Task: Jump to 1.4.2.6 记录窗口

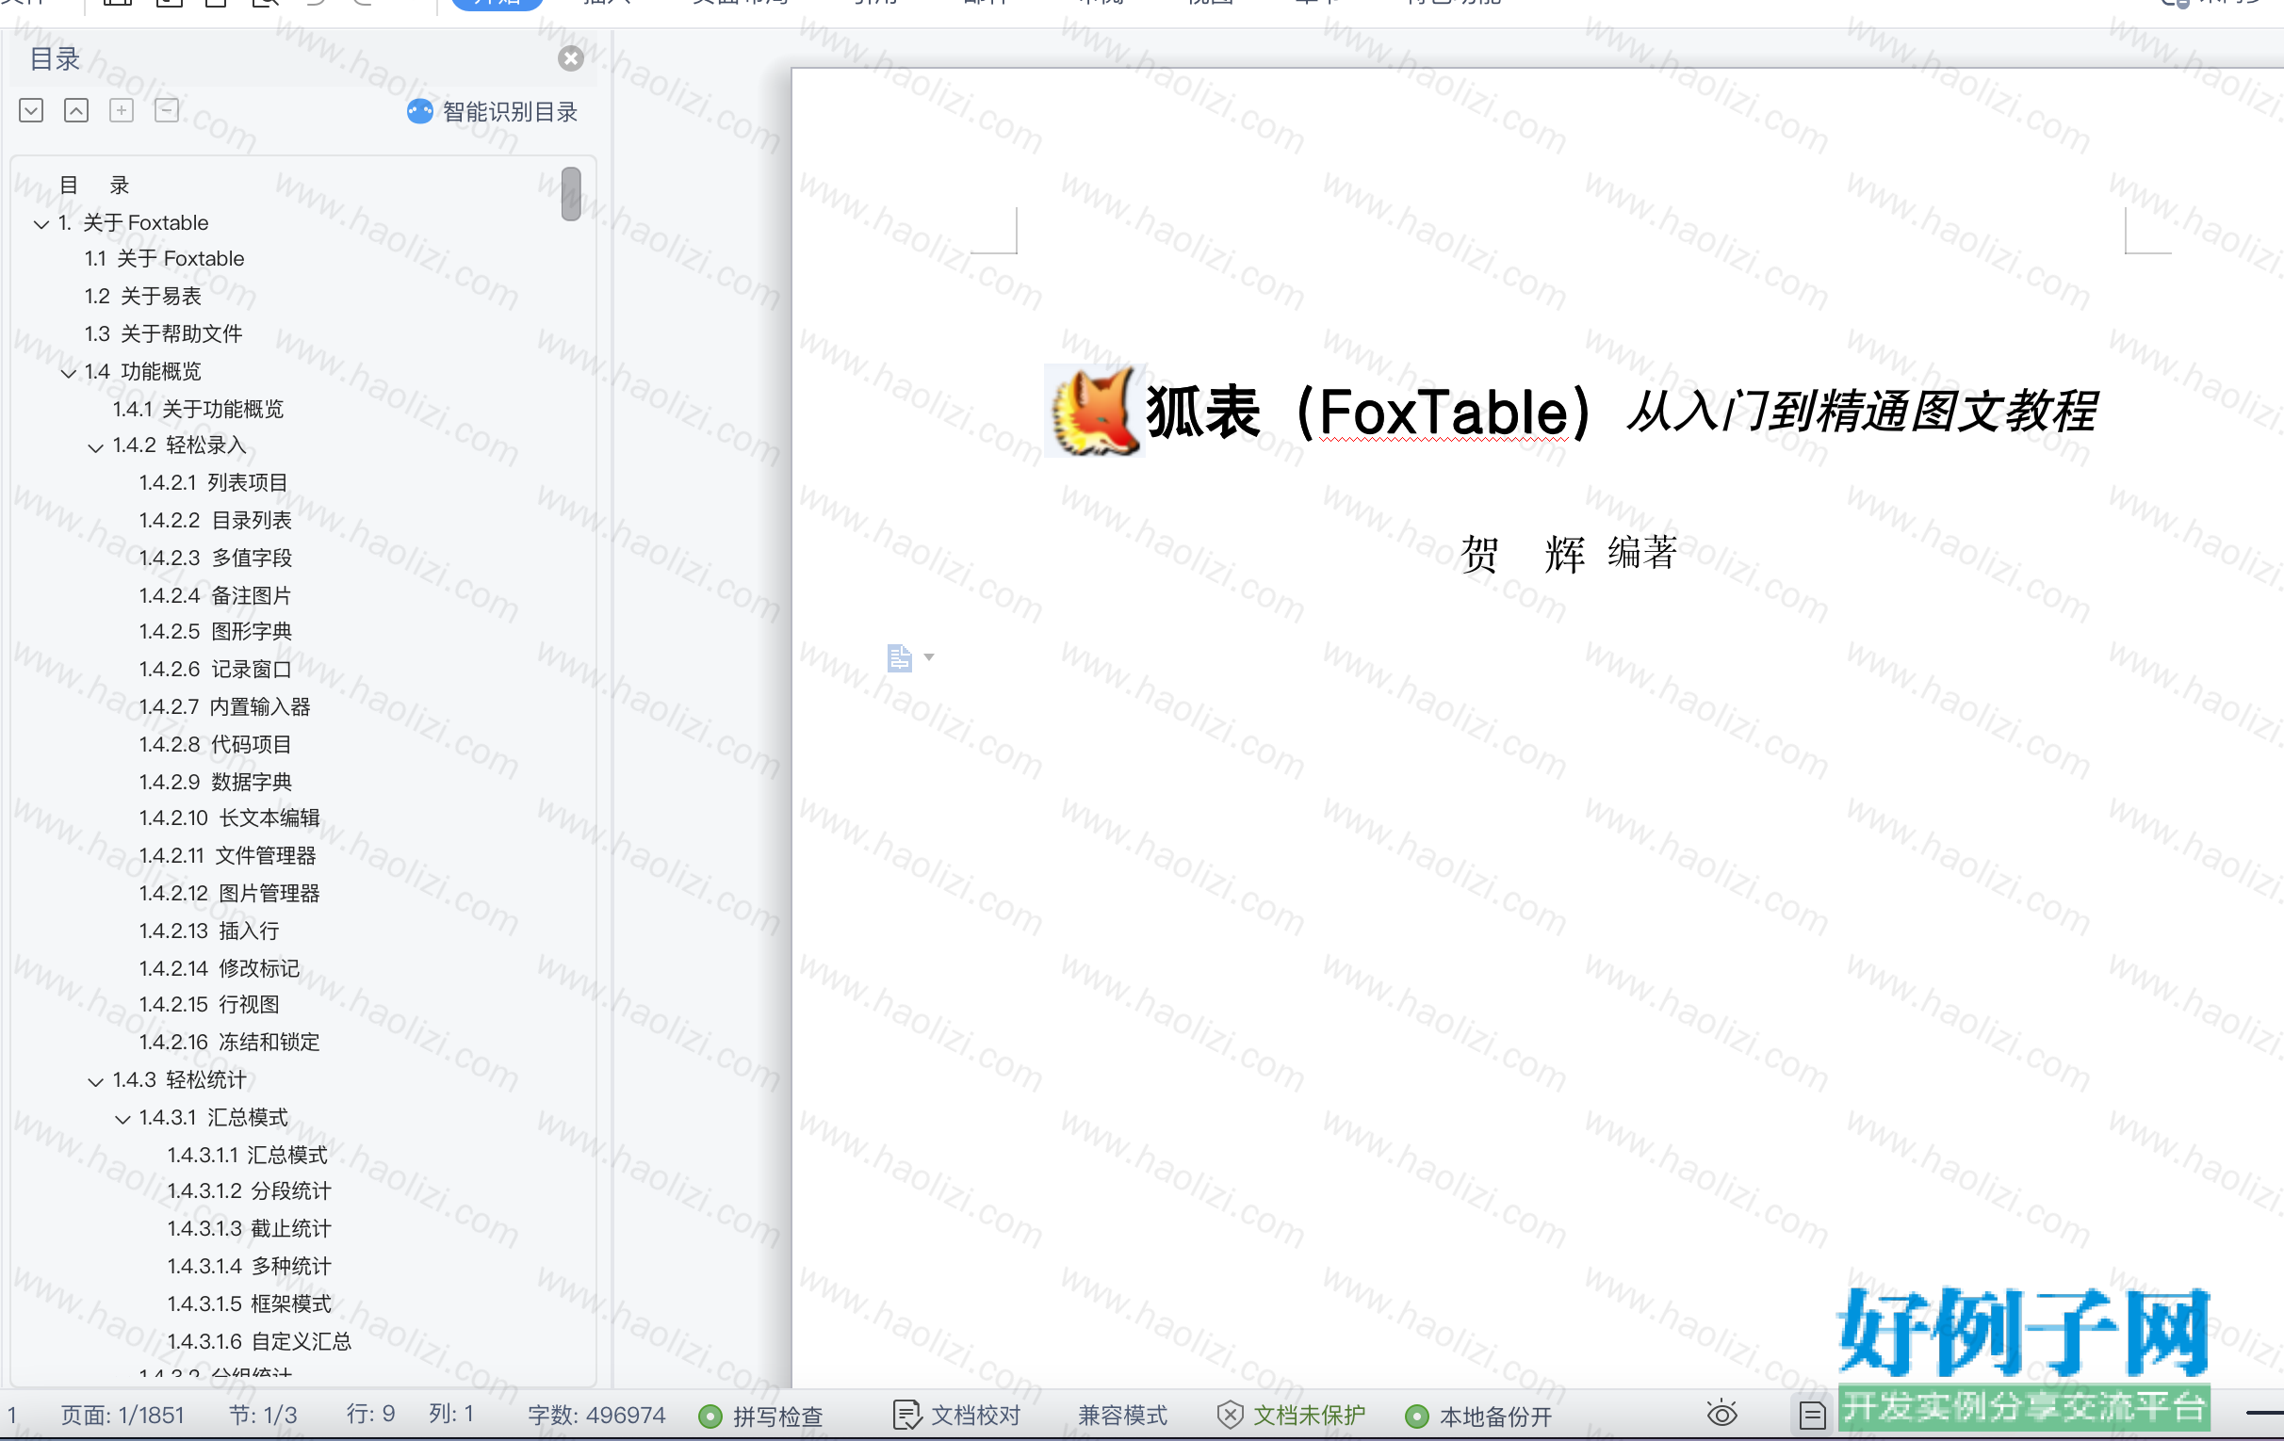Action: (216, 671)
